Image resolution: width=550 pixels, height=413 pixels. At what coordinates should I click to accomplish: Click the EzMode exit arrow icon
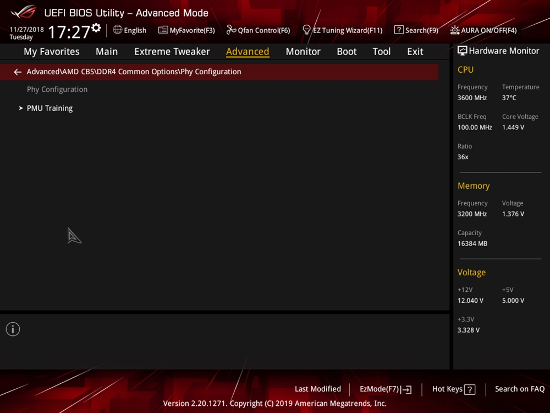pyautogui.click(x=406, y=389)
